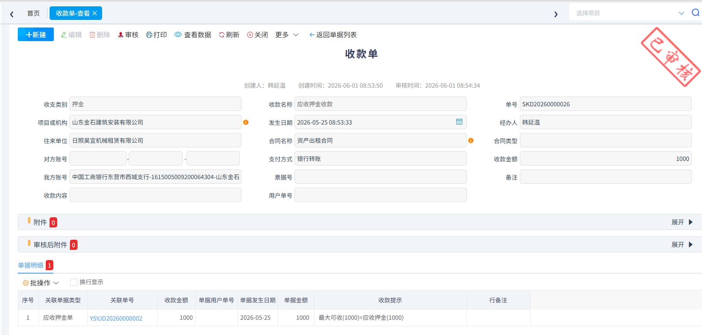Viewport: 702px width, 335px height.
Task: Open the 选择项目 dropdown selector
Action: click(629, 13)
